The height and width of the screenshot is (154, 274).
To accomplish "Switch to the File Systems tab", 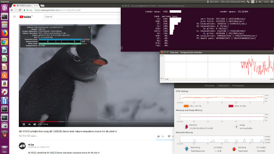I will pos(238,86).
